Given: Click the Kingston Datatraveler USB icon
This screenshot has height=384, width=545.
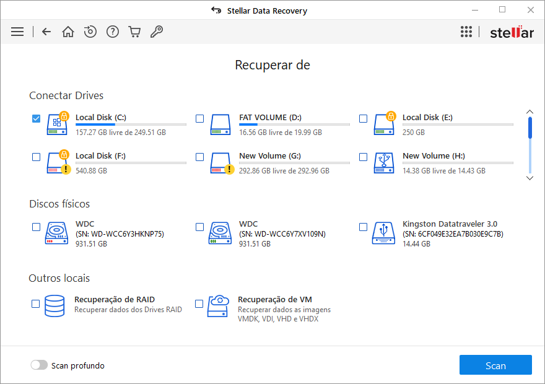Looking at the screenshot, I should (384, 233).
